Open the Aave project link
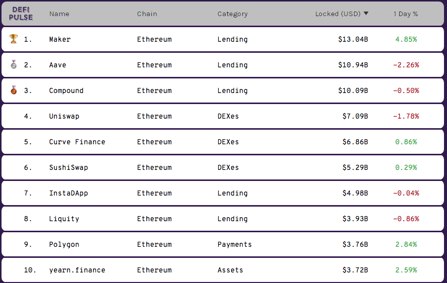The height and width of the screenshot is (283, 447). (58, 65)
